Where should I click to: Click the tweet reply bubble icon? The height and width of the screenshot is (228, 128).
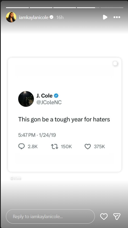(x=22, y=147)
